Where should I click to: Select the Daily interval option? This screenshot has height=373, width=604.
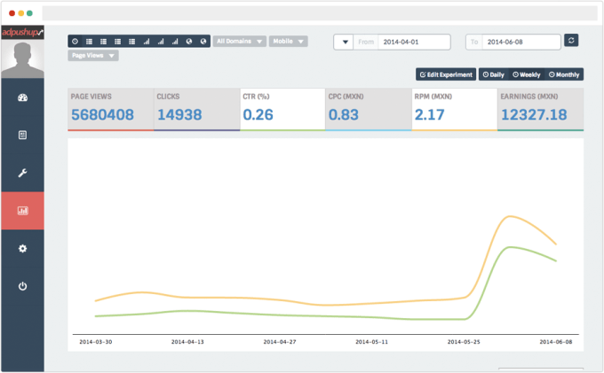493,74
